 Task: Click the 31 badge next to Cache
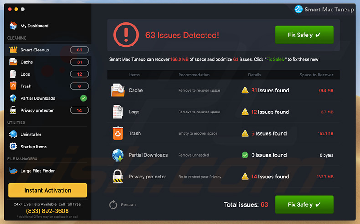(x=79, y=62)
